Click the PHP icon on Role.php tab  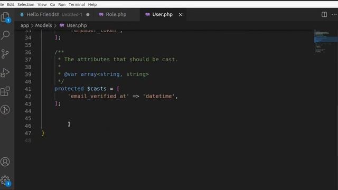pos(101,14)
